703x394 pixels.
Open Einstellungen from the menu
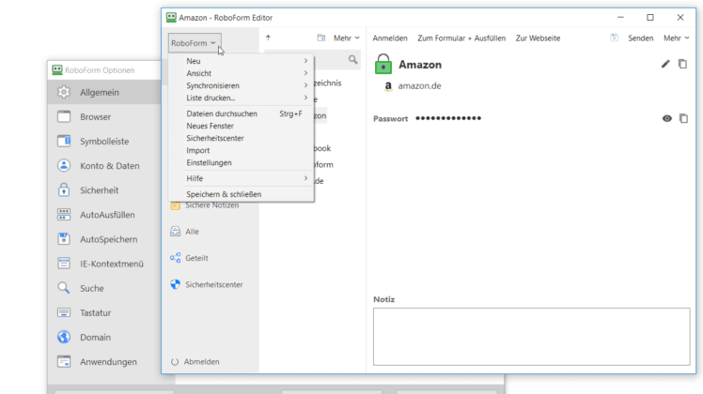point(242,162)
